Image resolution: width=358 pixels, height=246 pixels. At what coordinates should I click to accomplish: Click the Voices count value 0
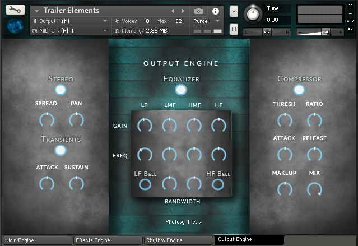pos(147,21)
